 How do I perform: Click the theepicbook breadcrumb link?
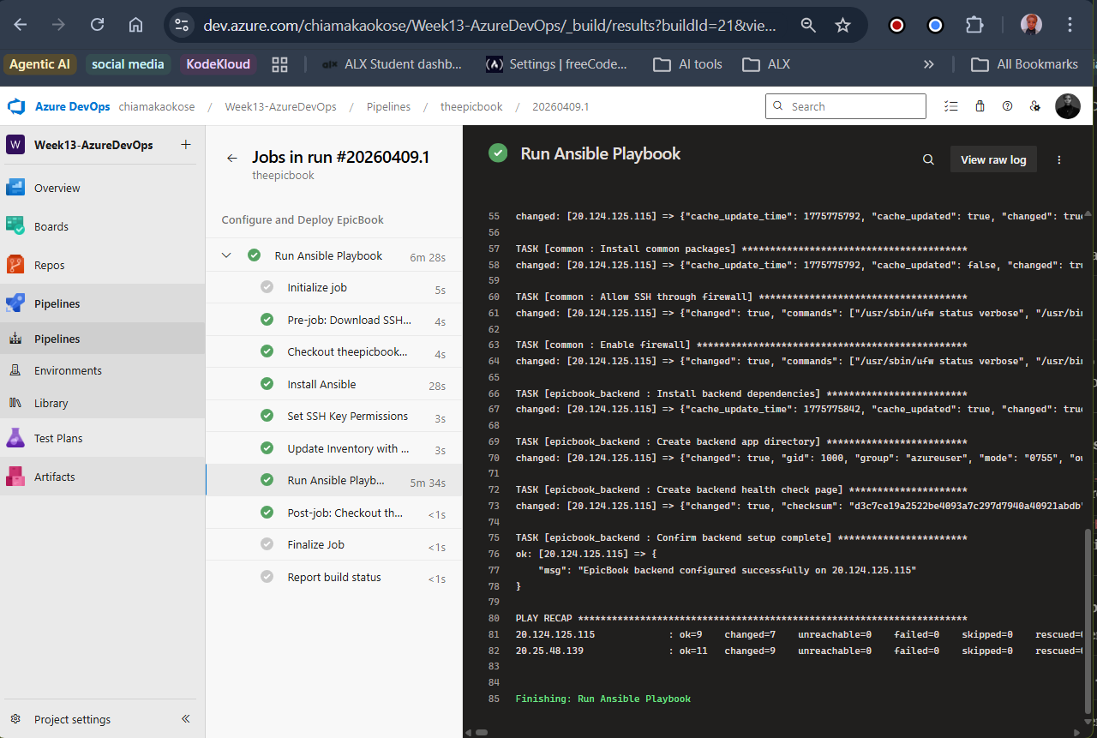pos(471,107)
